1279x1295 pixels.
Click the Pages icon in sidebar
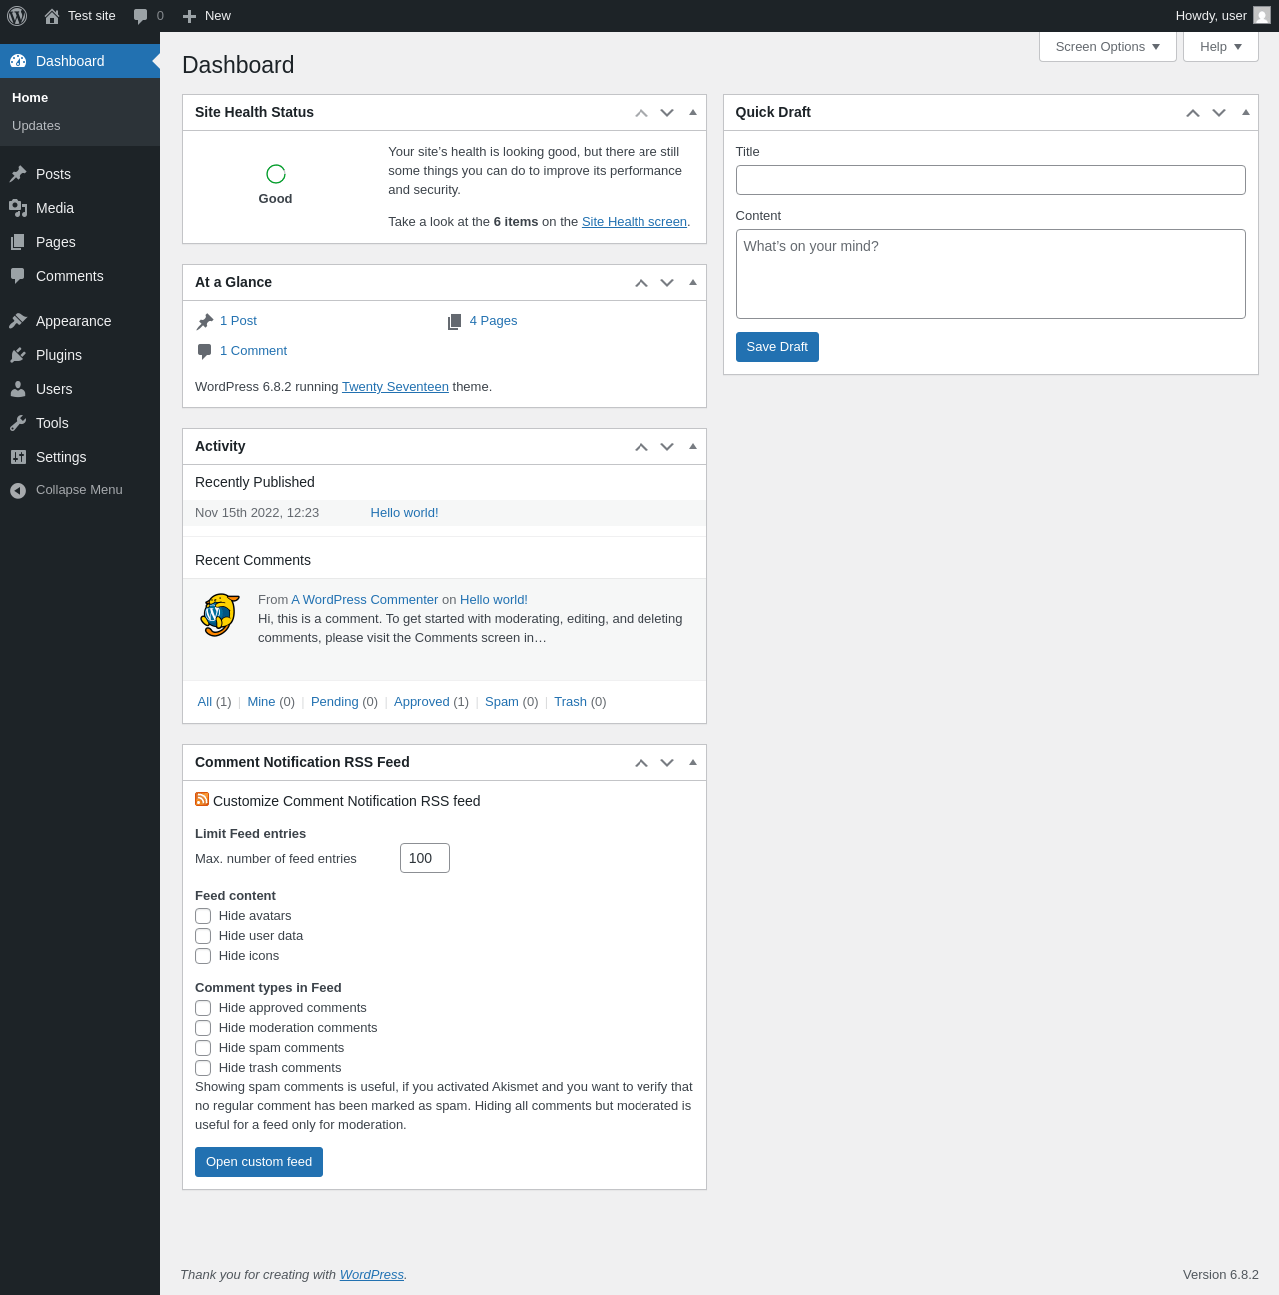tap(18, 242)
